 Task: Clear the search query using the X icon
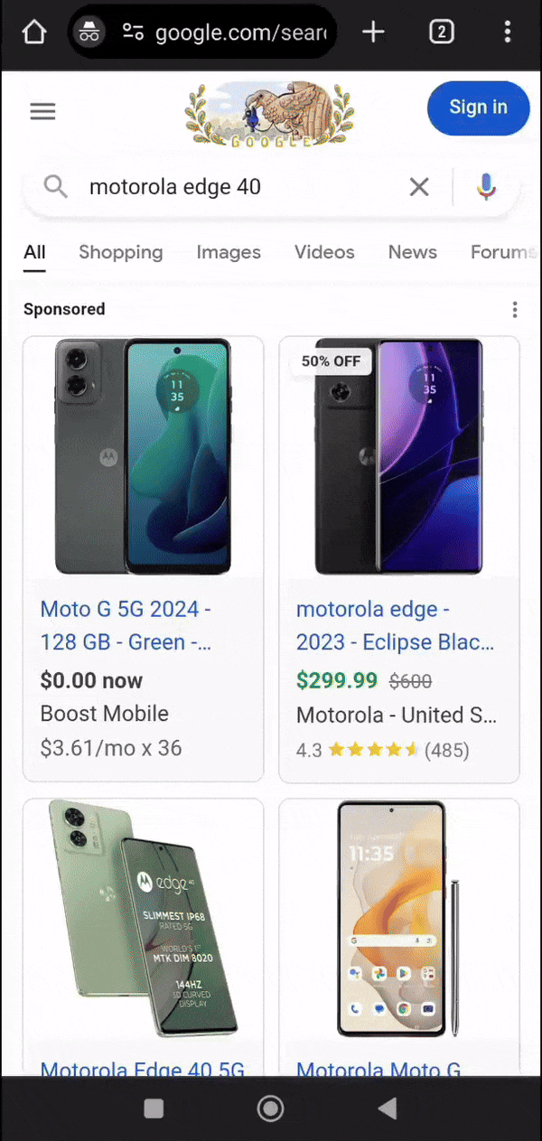(418, 187)
